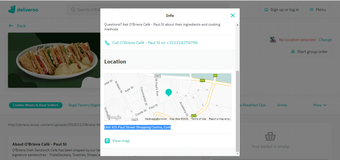Click About O'Briens Café - Paul St heading
This screenshot has width=340, height=160.
[39, 144]
